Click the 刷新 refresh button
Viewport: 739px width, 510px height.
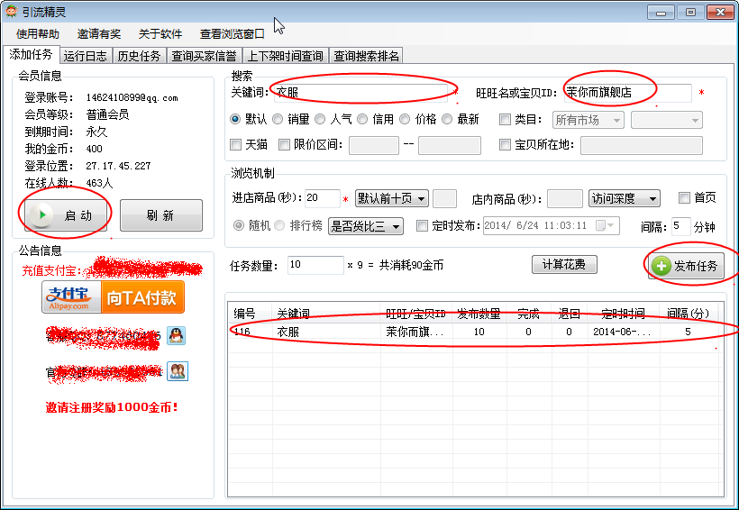[161, 215]
